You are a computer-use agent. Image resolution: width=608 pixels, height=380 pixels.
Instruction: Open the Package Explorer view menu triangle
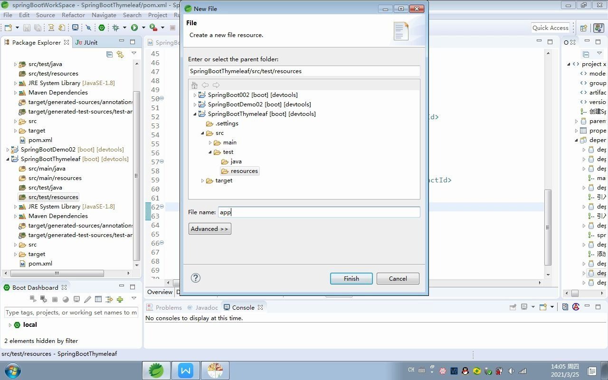point(134,53)
